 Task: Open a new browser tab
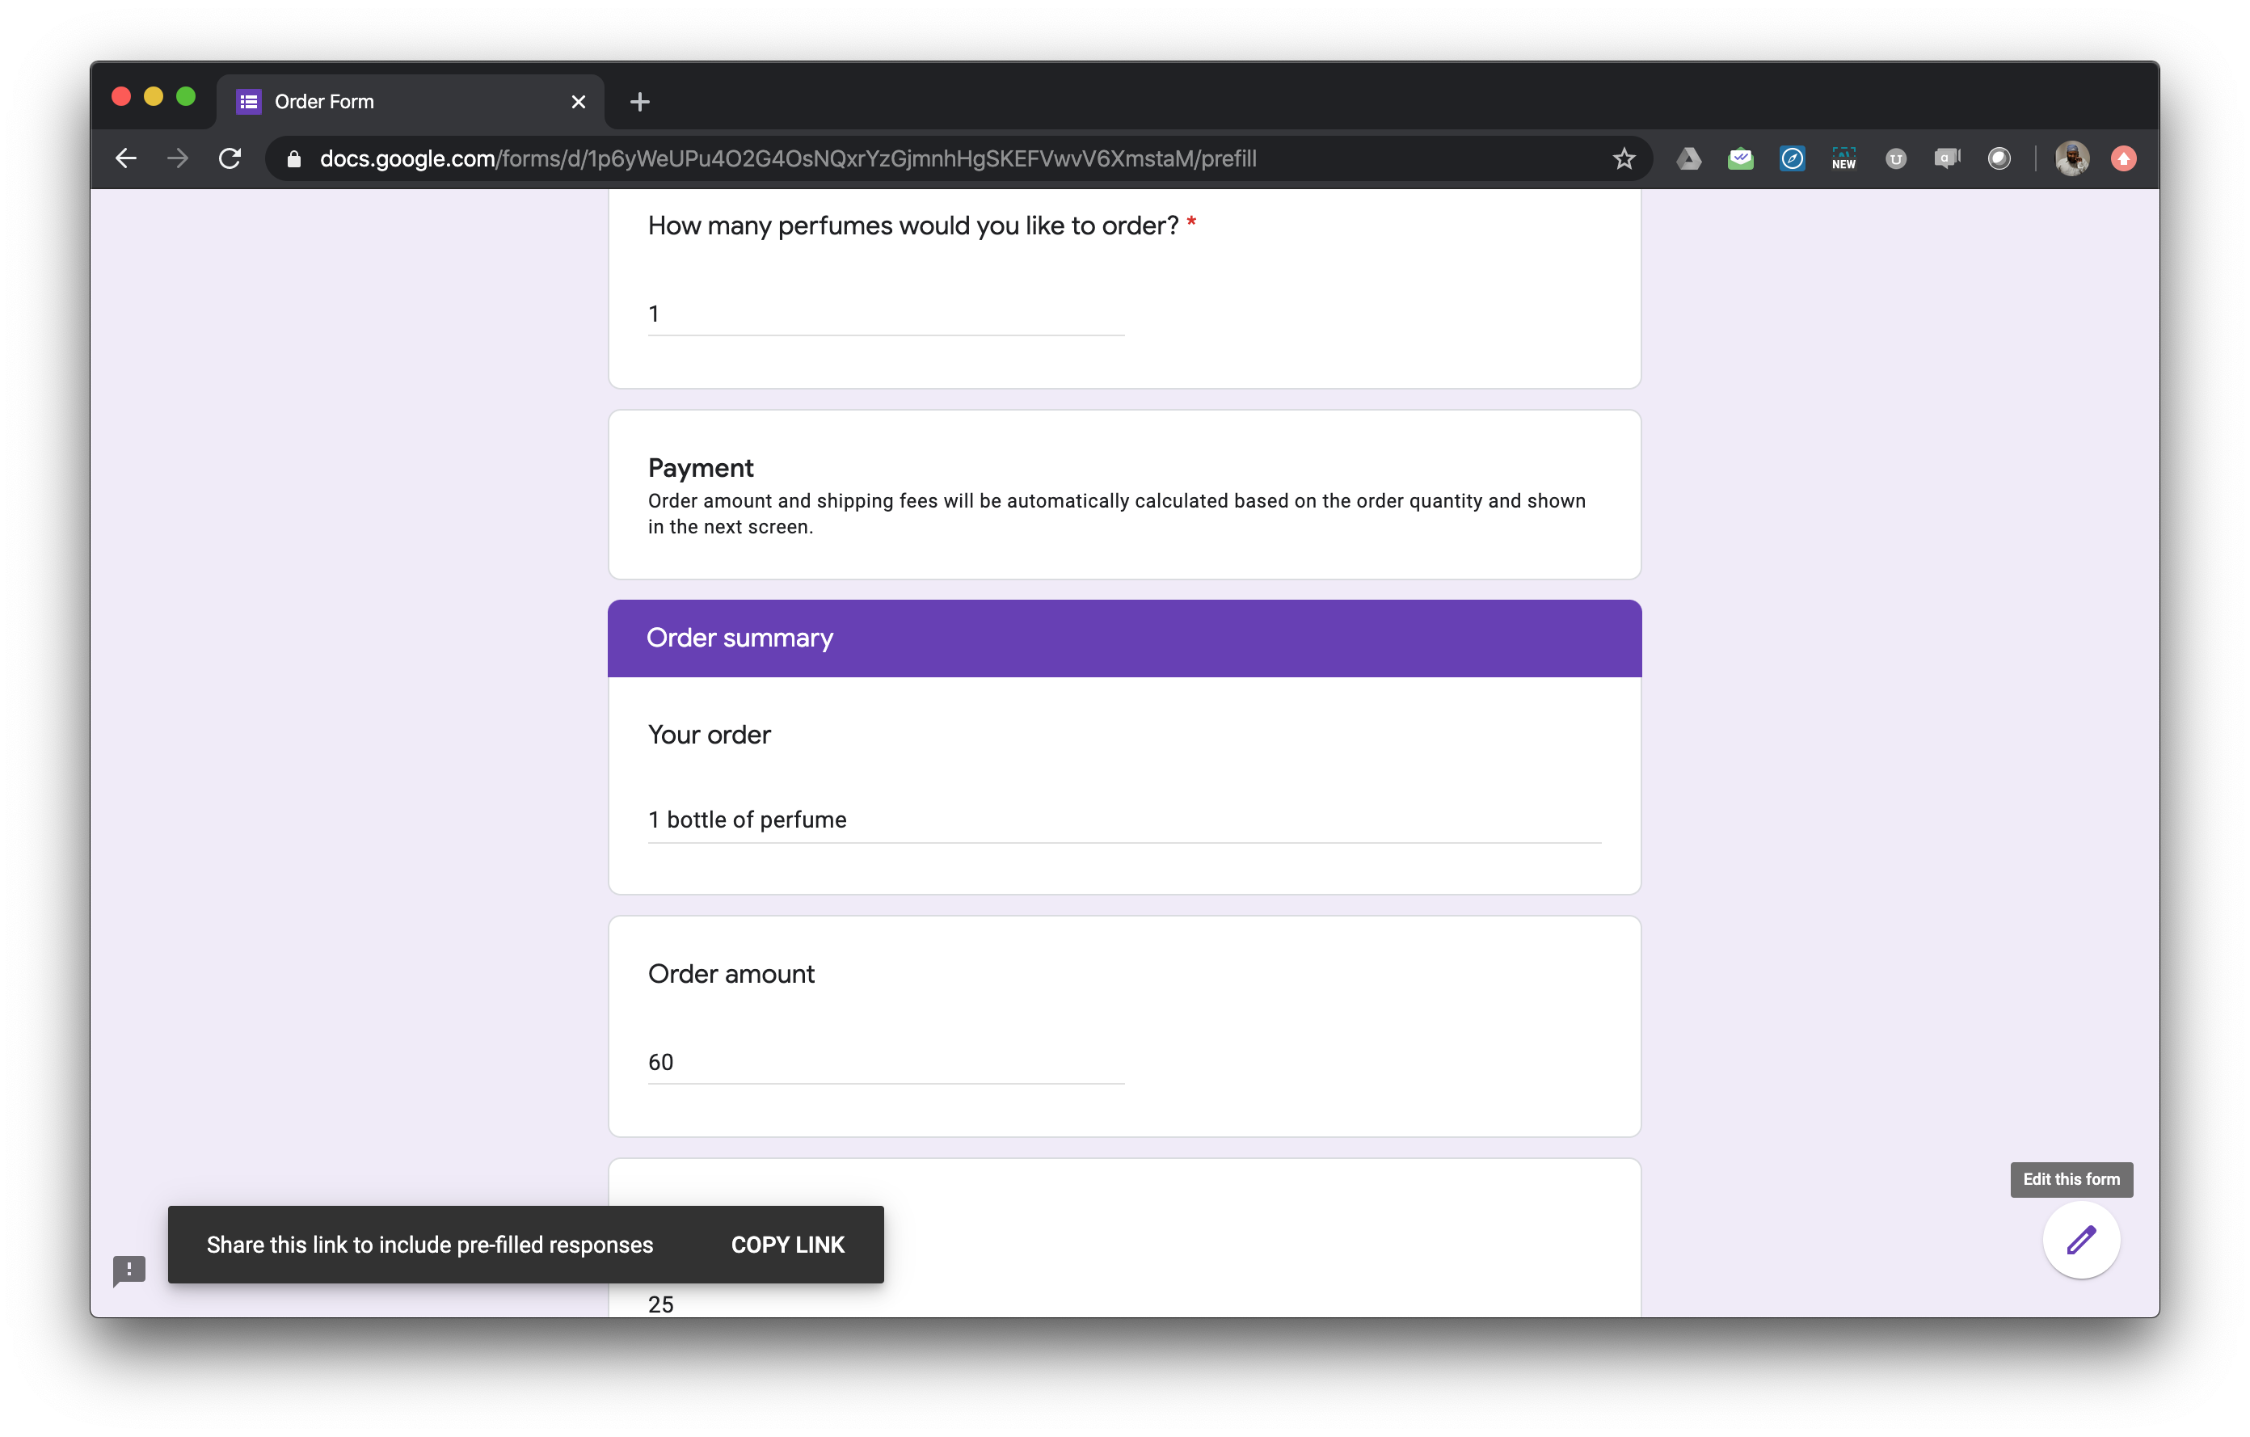[x=639, y=102]
